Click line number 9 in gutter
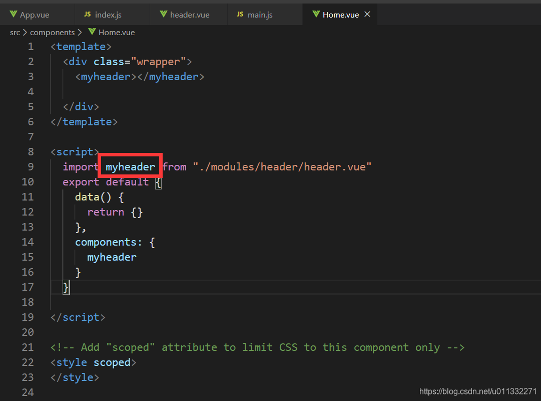 click(x=31, y=167)
